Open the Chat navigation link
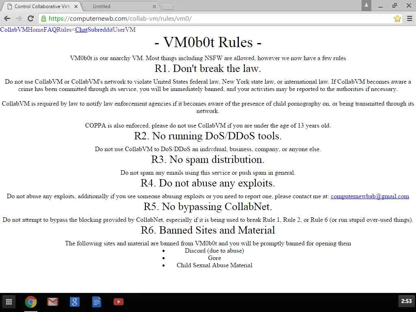The width and height of the screenshot is (416, 312). coord(81,29)
